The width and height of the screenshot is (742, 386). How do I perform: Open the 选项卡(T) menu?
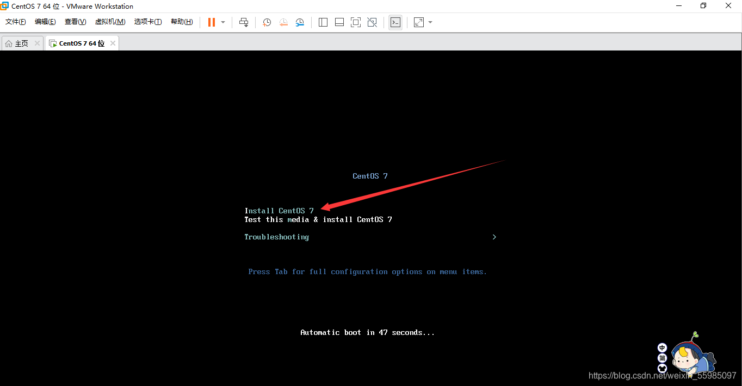tap(148, 22)
